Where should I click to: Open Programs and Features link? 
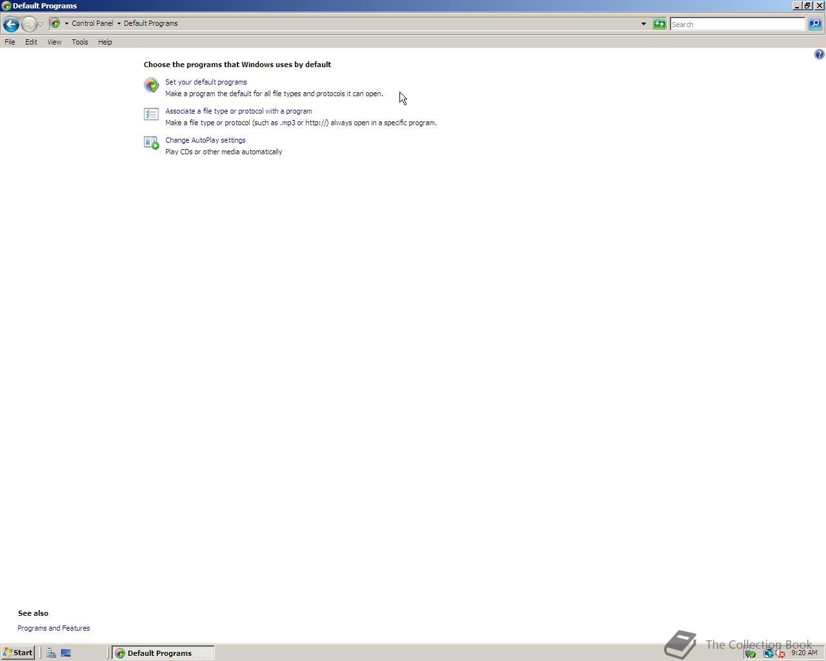54,628
